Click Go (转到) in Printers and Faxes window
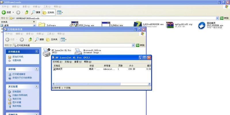Image resolution: width=230 pixels, height=115 pixels. point(140,45)
